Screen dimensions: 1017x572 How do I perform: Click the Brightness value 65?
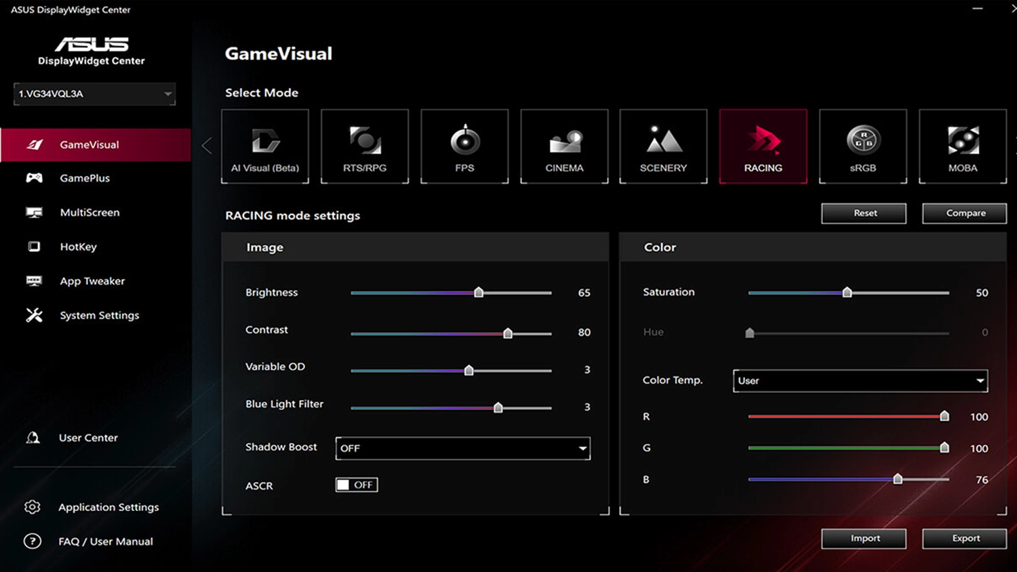tap(584, 293)
